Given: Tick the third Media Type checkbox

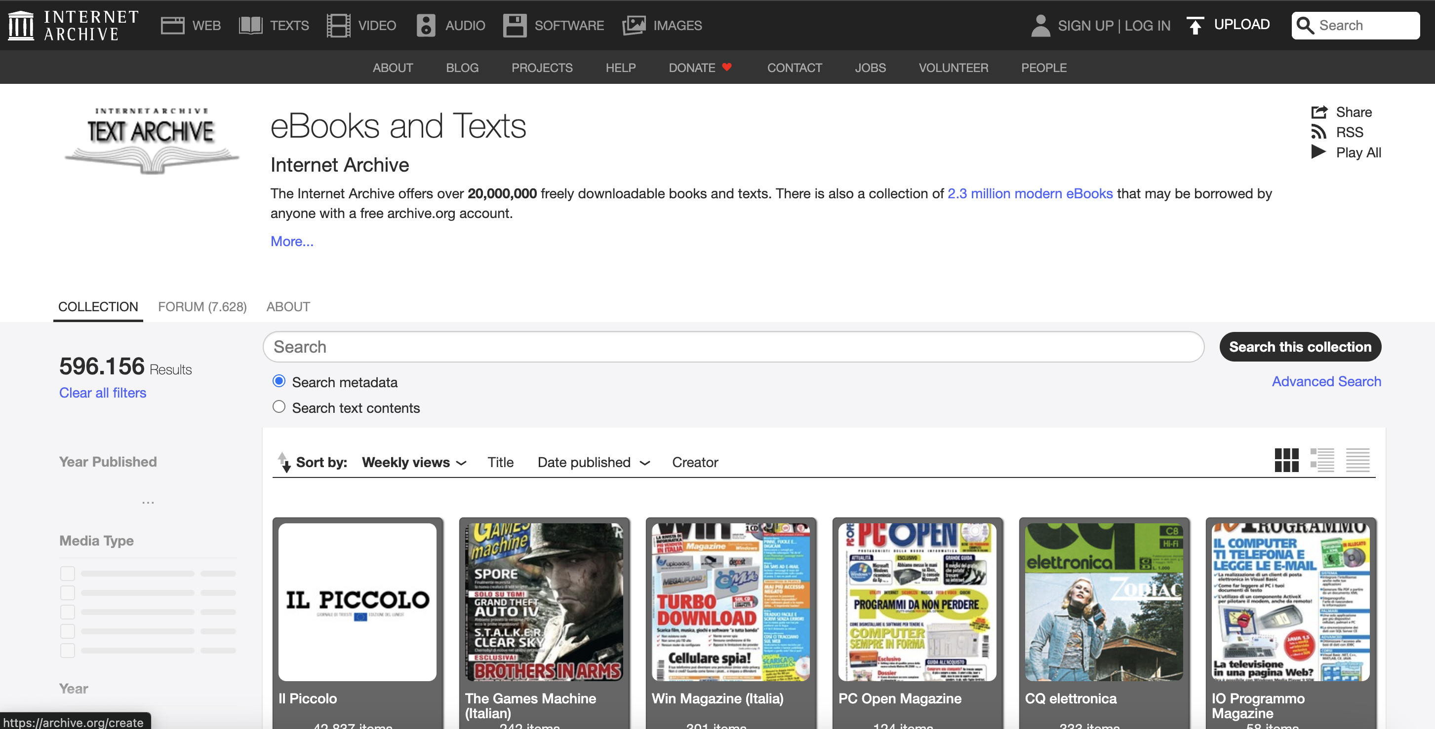Looking at the screenshot, I should 68,612.
